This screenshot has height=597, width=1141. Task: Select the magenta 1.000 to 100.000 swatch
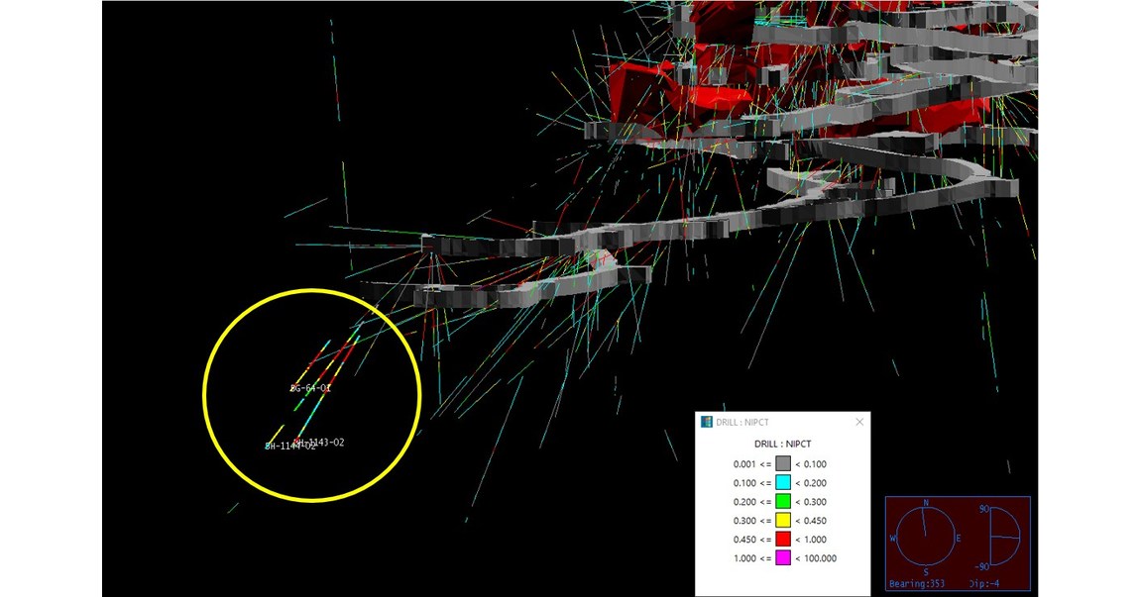click(x=782, y=558)
